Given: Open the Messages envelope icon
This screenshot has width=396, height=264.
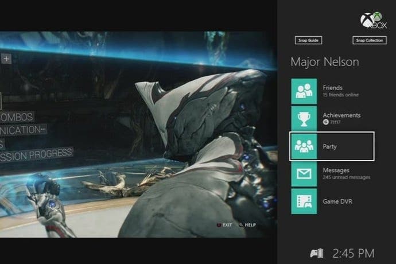Looking at the screenshot, I should [304, 174].
